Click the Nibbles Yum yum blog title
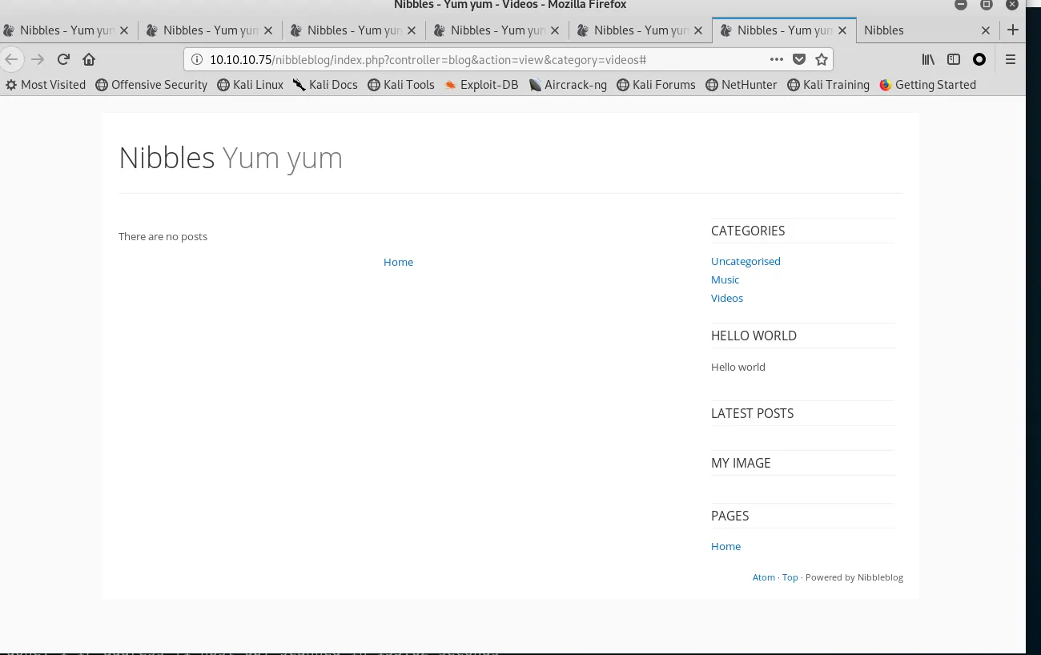The width and height of the screenshot is (1041, 655). click(x=231, y=158)
